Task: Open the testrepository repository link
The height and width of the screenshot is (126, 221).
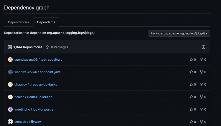Action: 51,59
